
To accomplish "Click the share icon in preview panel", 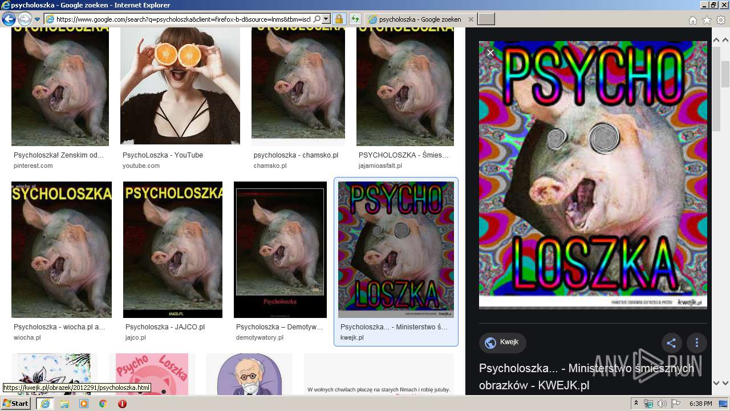I will 671,343.
